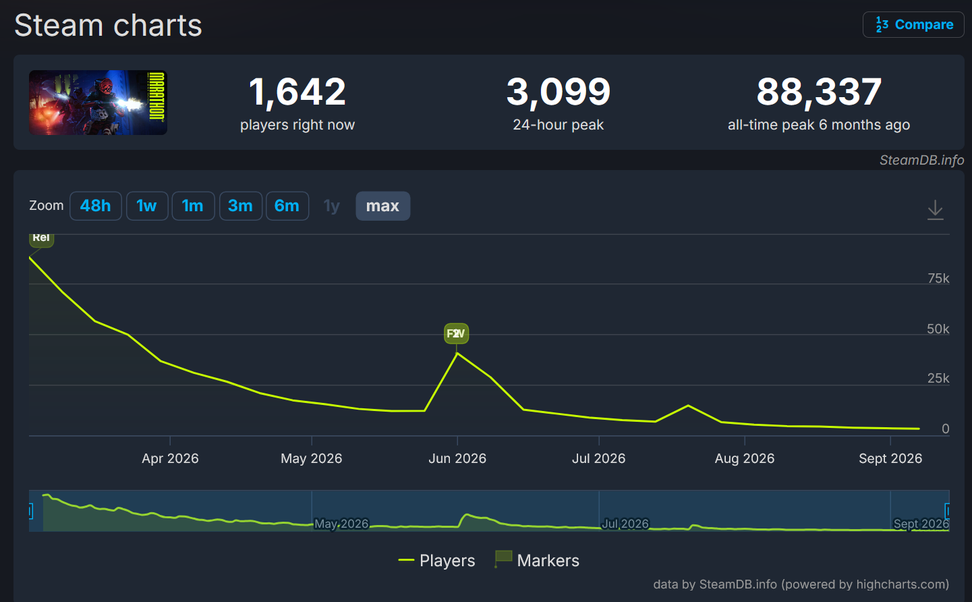Click the green Markers flag legend icon
The width and height of the screenshot is (972, 602).
click(503, 559)
